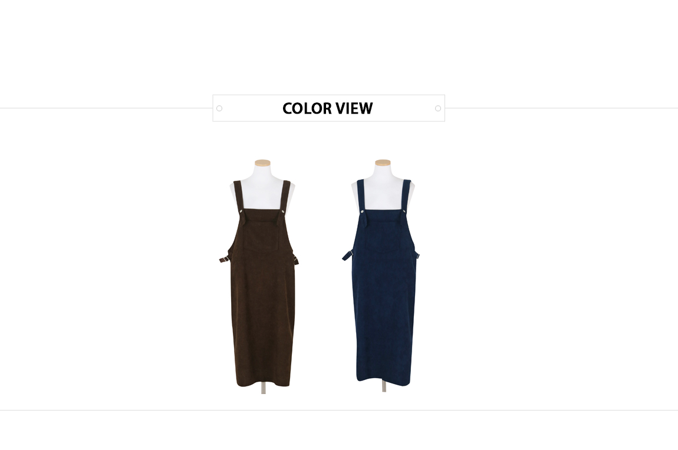The width and height of the screenshot is (678, 450).
Task: Click the mannequin stand pole below brown dress
Action: [x=264, y=389]
